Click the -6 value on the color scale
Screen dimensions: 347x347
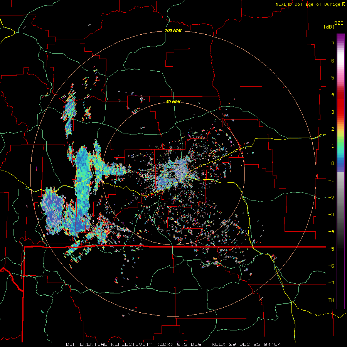click(x=331, y=266)
